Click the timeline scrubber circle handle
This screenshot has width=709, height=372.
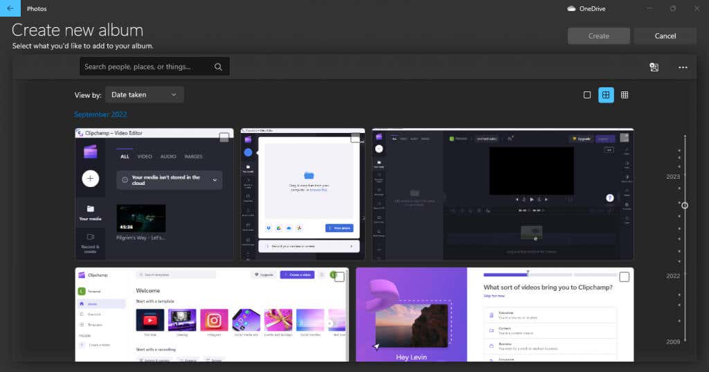[685, 206]
